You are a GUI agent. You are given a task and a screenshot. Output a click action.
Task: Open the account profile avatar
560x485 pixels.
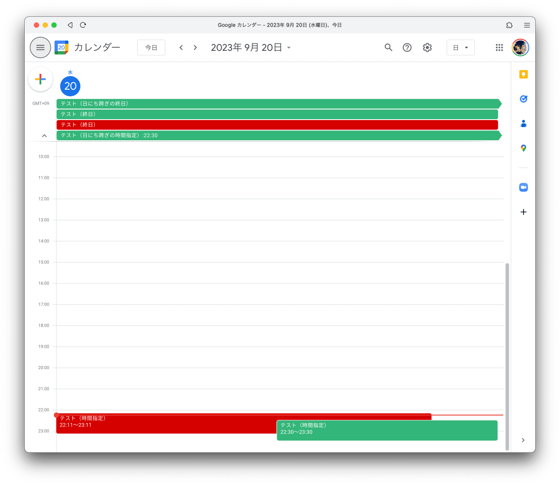coord(520,48)
